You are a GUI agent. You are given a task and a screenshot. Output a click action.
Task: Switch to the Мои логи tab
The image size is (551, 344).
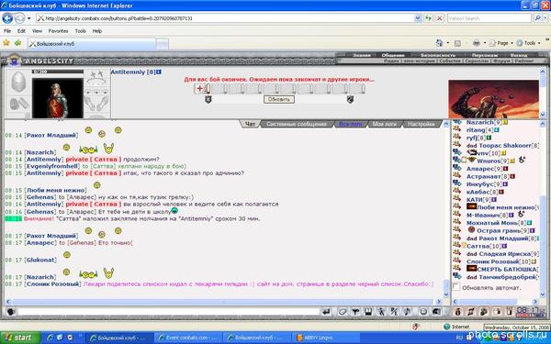coord(384,124)
